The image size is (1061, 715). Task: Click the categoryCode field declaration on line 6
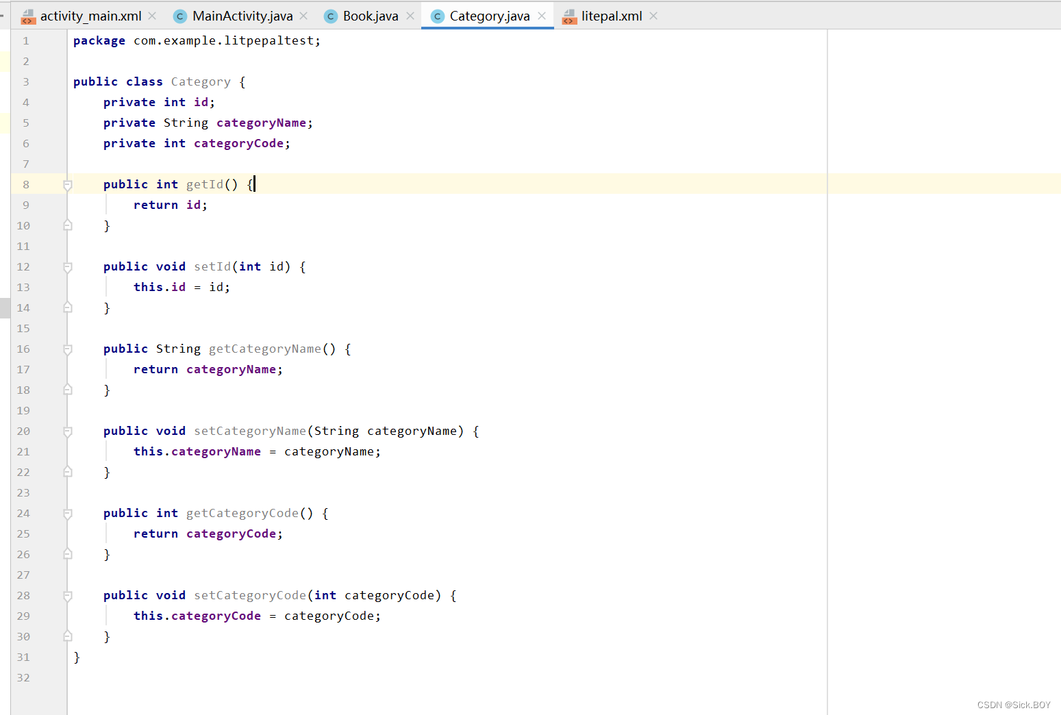coord(238,143)
